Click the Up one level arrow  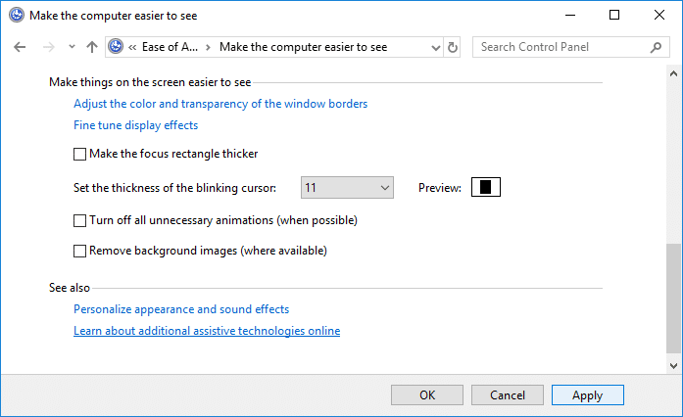(92, 47)
